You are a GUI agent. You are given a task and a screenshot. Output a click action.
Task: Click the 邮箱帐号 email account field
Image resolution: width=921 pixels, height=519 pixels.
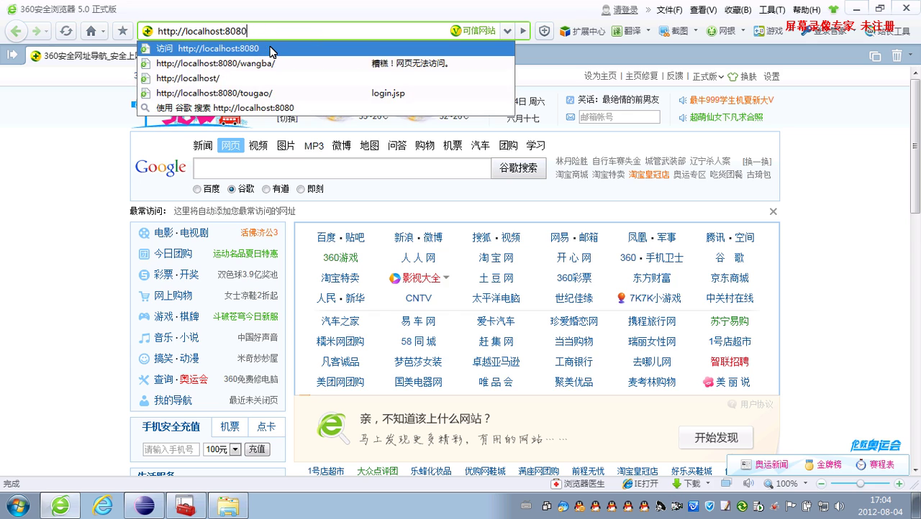tap(619, 116)
